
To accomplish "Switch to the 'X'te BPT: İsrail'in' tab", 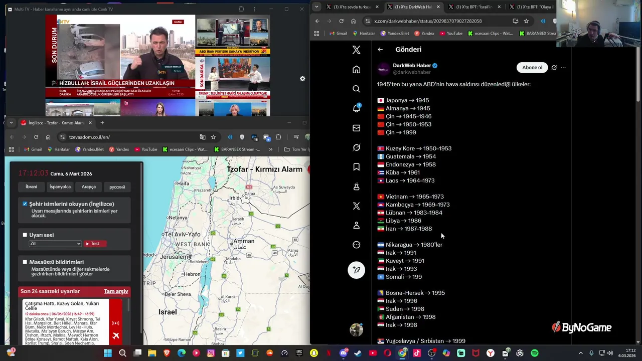I will coord(473,7).
